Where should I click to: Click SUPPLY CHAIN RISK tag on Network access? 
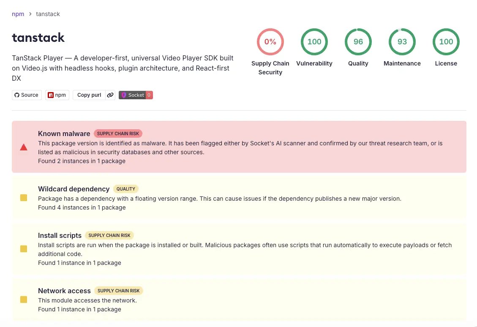coord(118,291)
